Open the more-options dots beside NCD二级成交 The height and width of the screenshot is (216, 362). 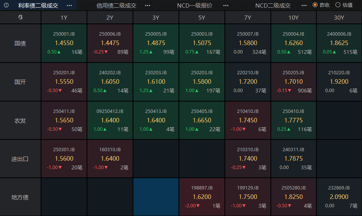tap(304, 5)
